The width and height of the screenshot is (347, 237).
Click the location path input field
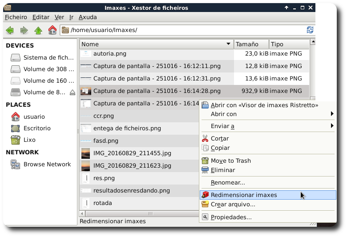[x=187, y=30]
